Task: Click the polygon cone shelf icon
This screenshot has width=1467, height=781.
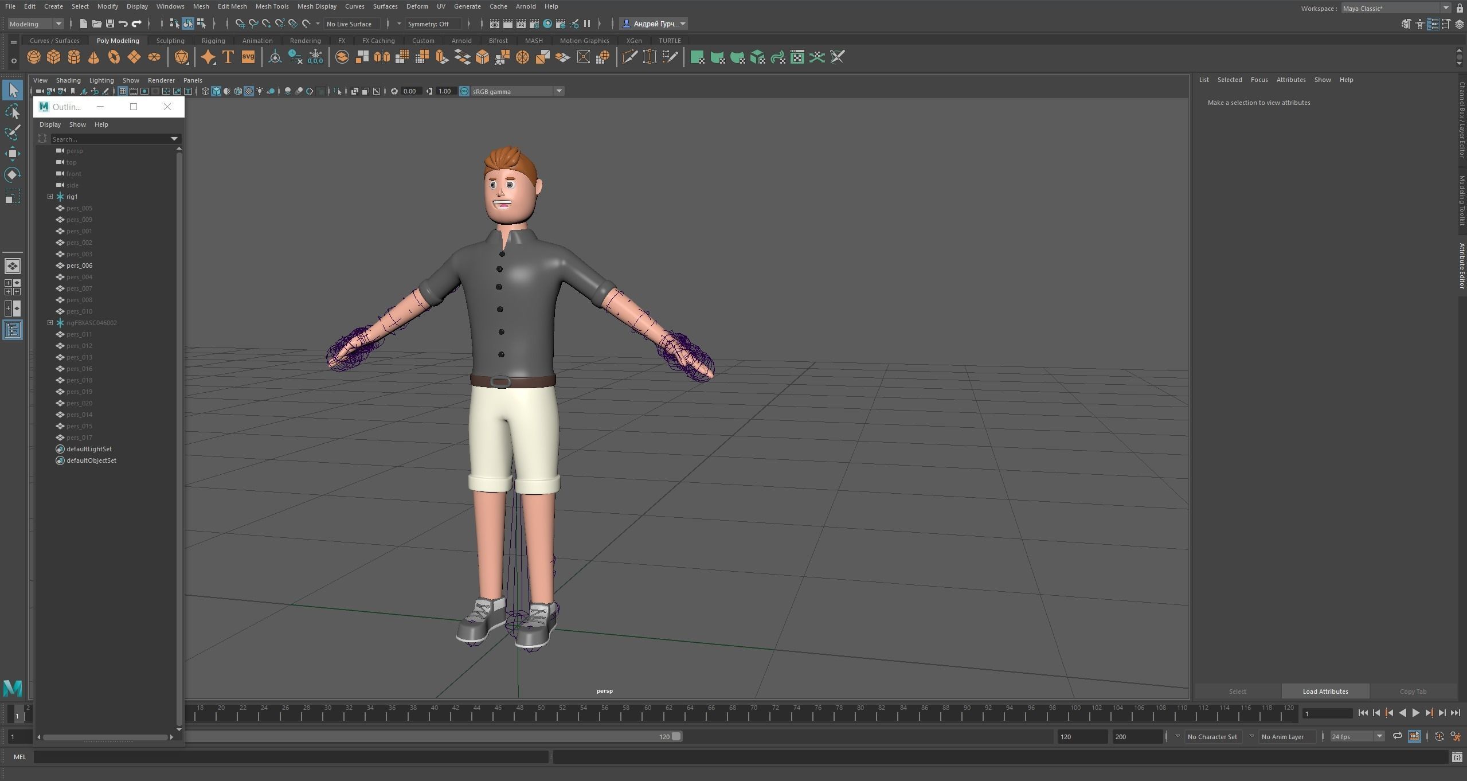Action: coord(93,57)
